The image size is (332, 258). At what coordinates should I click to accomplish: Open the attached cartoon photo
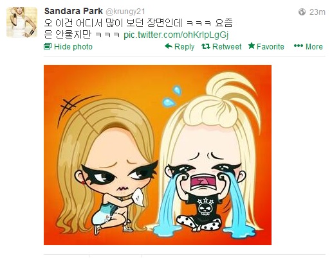click(x=158, y=155)
